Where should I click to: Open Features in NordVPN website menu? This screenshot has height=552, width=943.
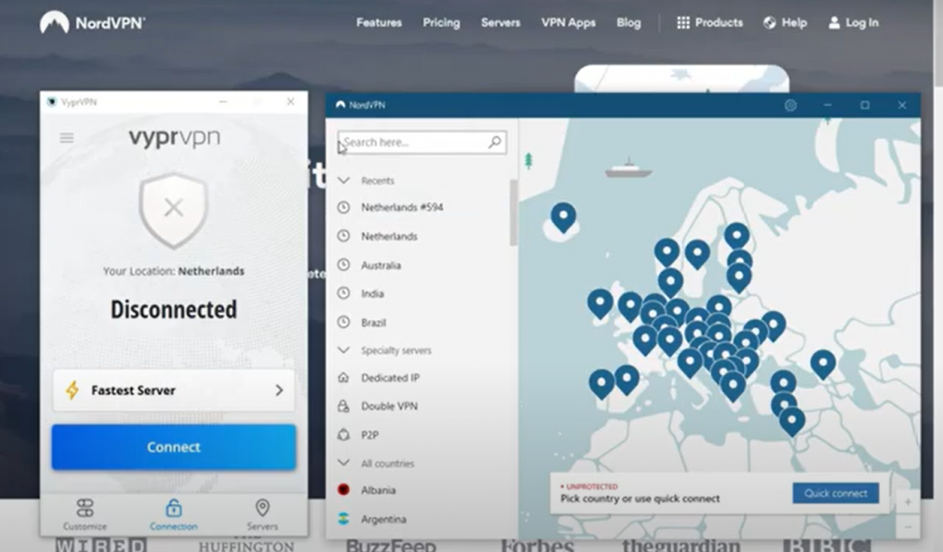[x=378, y=23]
